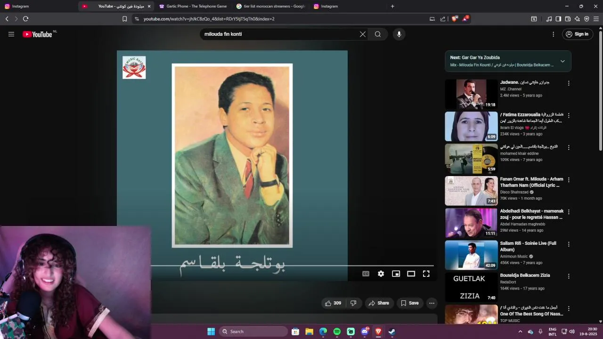This screenshot has width=603, height=339.
Task: Open Brave VPN shield icon
Action: pyautogui.click(x=587, y=19)
